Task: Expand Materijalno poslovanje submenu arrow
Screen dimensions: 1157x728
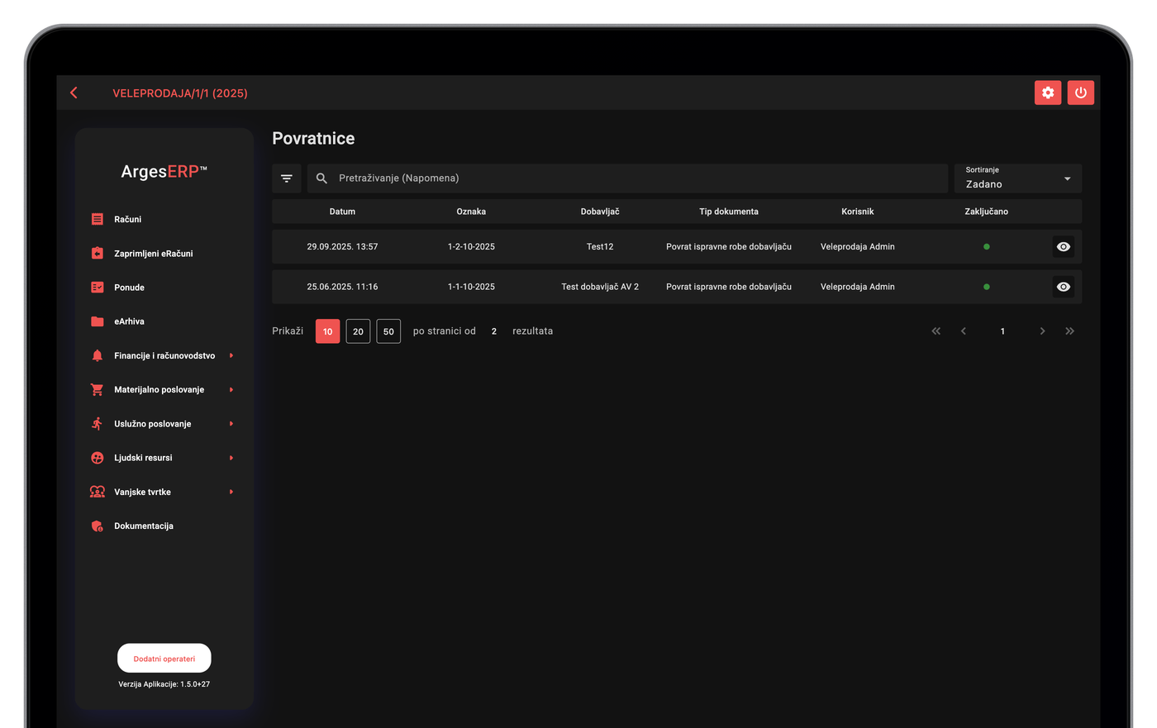Action: tap(231, 389)
